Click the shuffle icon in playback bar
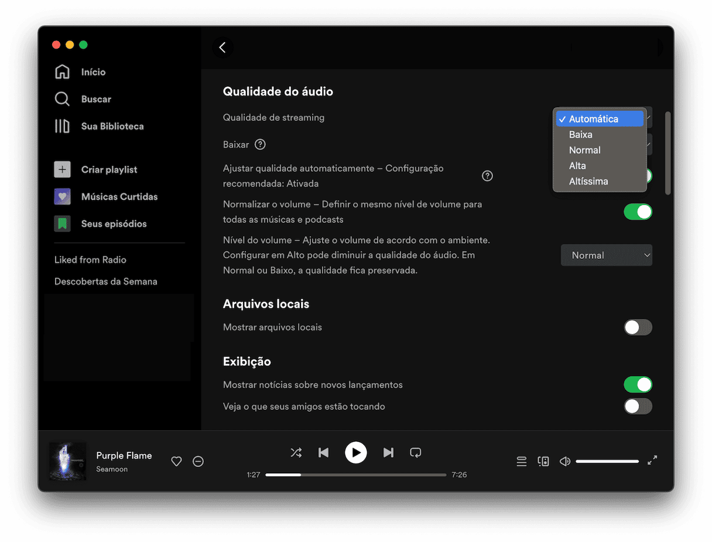 [x=296, y=452]
